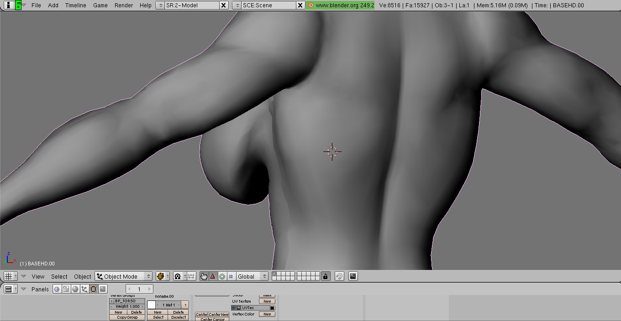Open the Timeline menu

click(x=75, y=5)
